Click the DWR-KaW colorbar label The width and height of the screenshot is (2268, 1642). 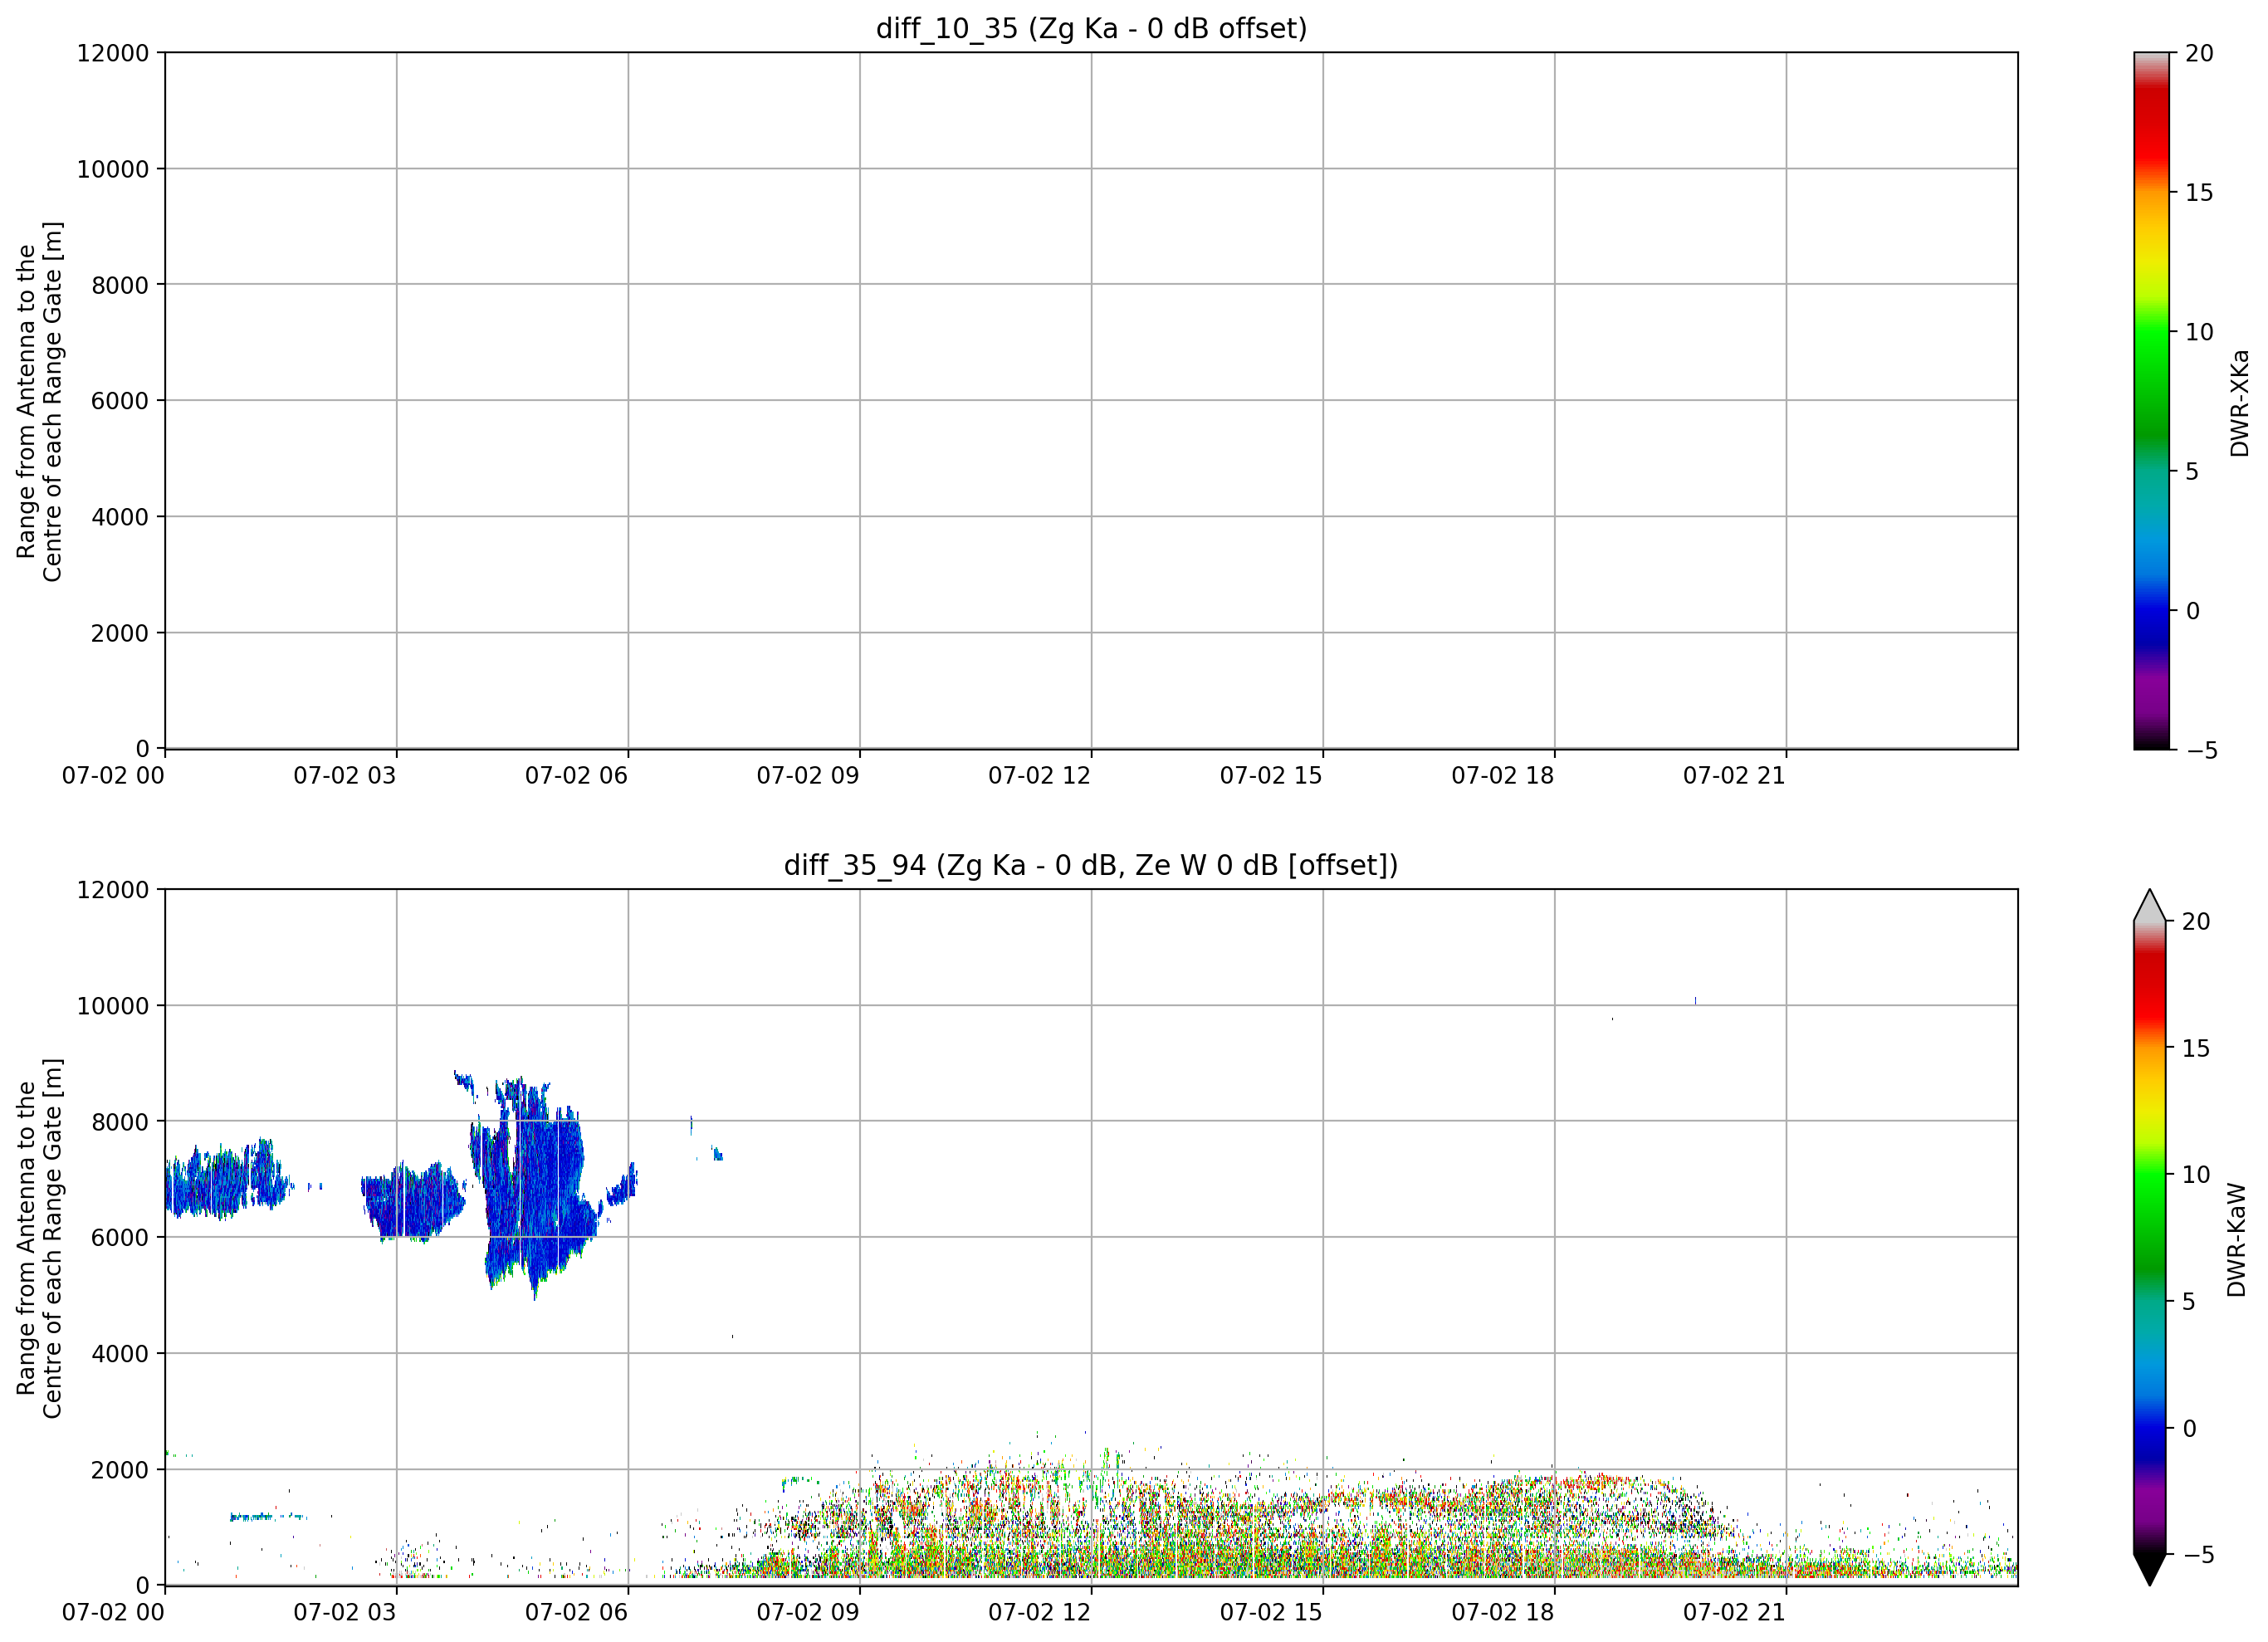point(2237,1240)
